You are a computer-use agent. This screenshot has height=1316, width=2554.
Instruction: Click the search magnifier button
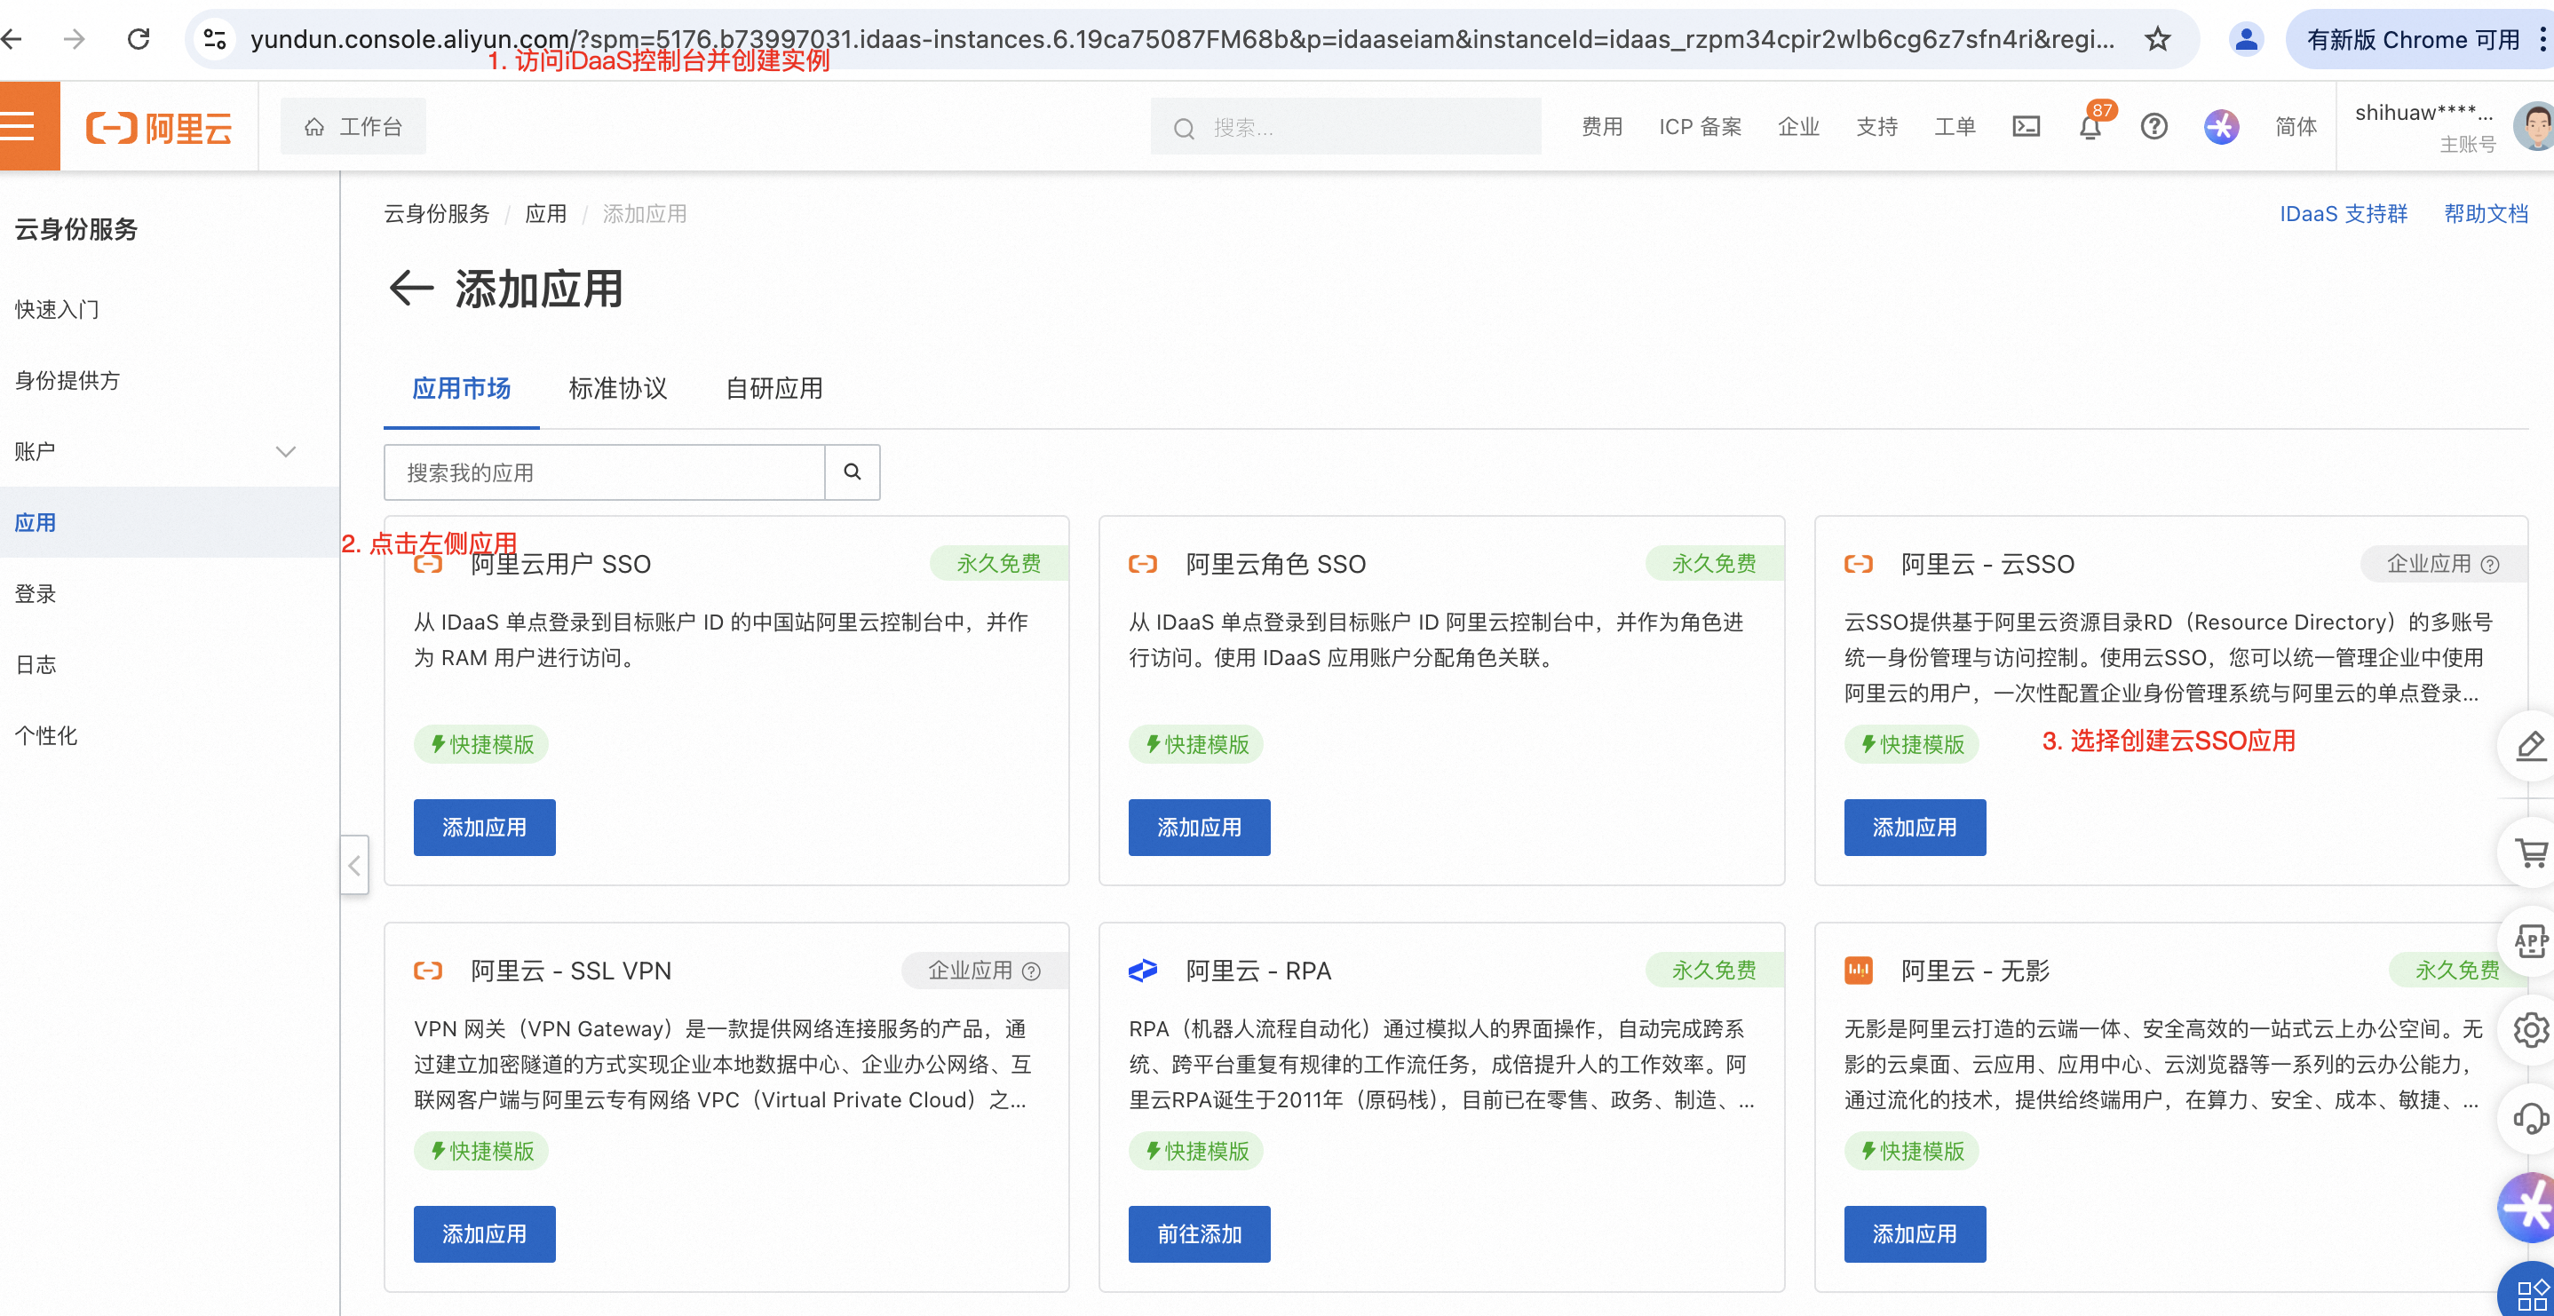pos(852,472)
